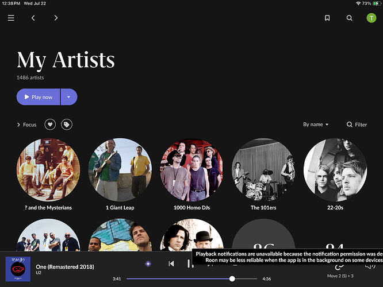Seek using the track progress slider
The width and height of the screenshot is (383, 287).
(191, 279)
